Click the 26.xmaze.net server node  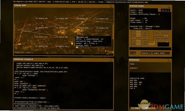coord(62,28)
